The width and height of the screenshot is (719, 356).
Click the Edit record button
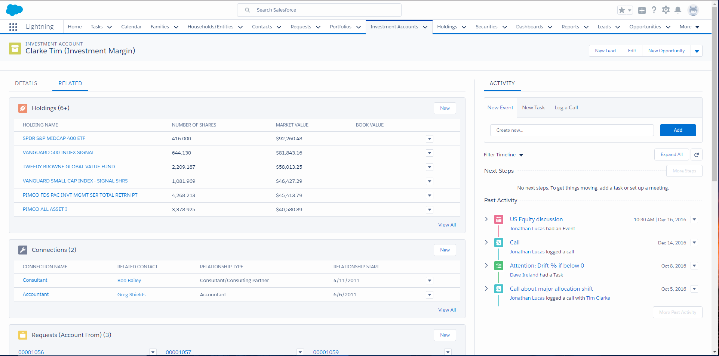coord(632,51)
